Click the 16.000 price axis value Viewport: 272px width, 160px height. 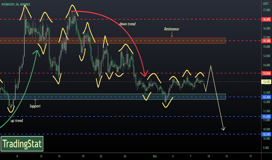[x=266, y=29]
